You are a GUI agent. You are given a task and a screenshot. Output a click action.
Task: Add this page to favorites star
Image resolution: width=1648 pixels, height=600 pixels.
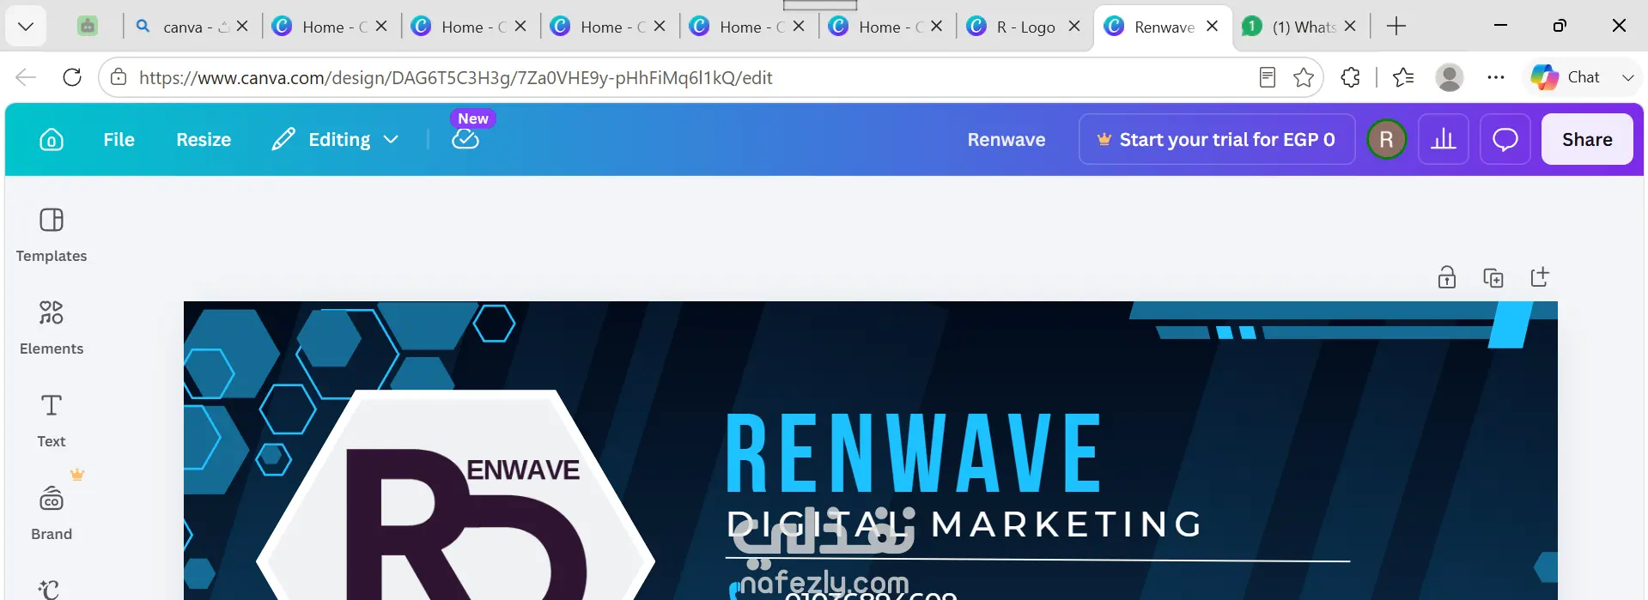click(x=1304, y=77)
